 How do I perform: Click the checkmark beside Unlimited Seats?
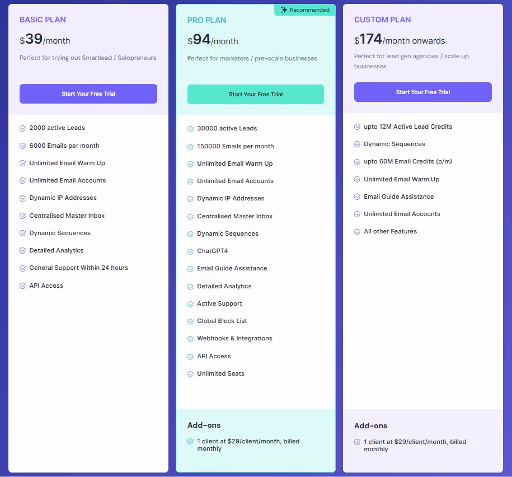(190, 373)
